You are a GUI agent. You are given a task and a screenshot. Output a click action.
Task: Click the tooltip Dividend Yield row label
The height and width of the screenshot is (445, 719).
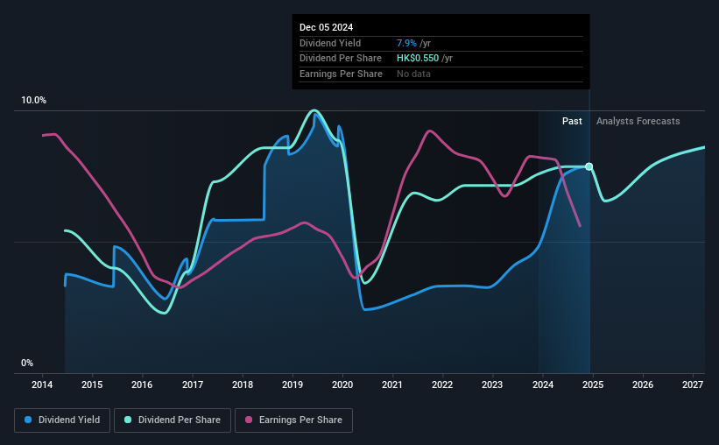click(x=329, y=43)
